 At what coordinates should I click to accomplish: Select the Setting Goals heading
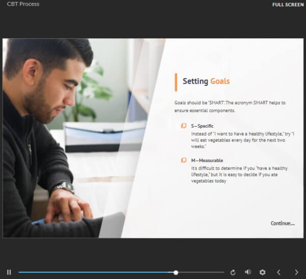[206, 81]
